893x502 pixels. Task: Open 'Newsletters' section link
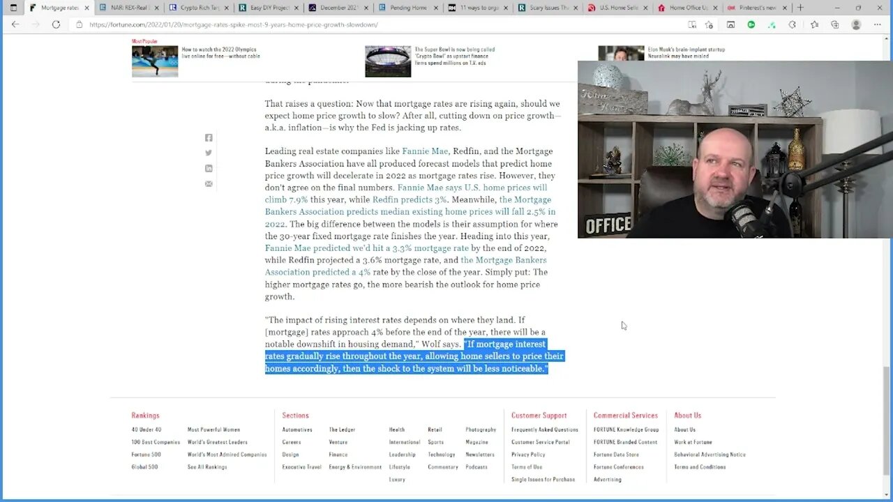[480, 455]
